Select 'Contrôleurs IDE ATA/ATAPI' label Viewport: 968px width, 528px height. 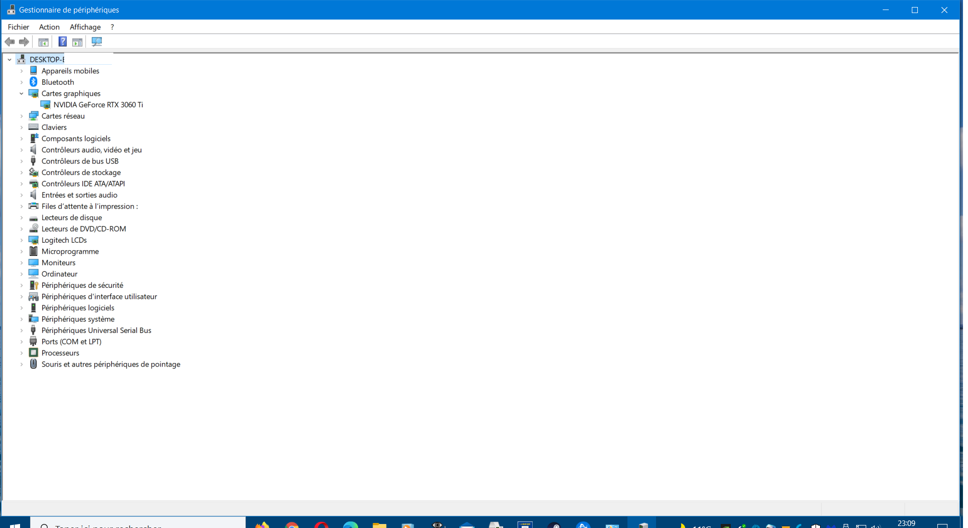pos(83,184)
